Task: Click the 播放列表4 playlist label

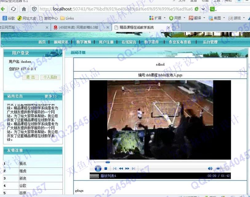Action: click(108, 176)
